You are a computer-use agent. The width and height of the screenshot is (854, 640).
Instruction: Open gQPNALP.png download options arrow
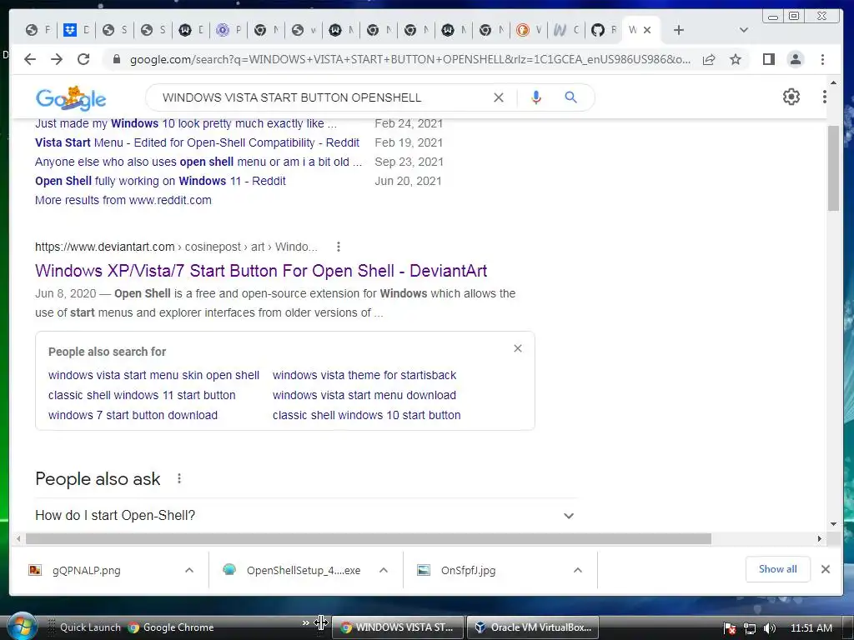click(x=189, y=570)
